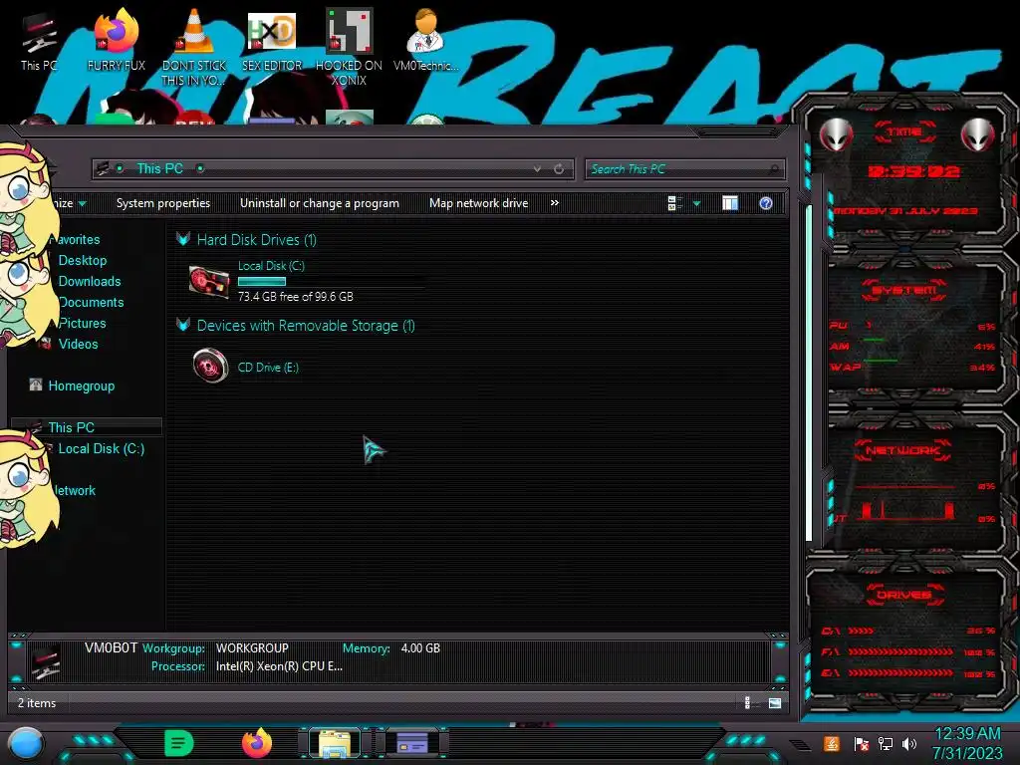Viewport: 1020px width, 765px height.
Task: Click the TIME gadget header
Action: (904, 132)
